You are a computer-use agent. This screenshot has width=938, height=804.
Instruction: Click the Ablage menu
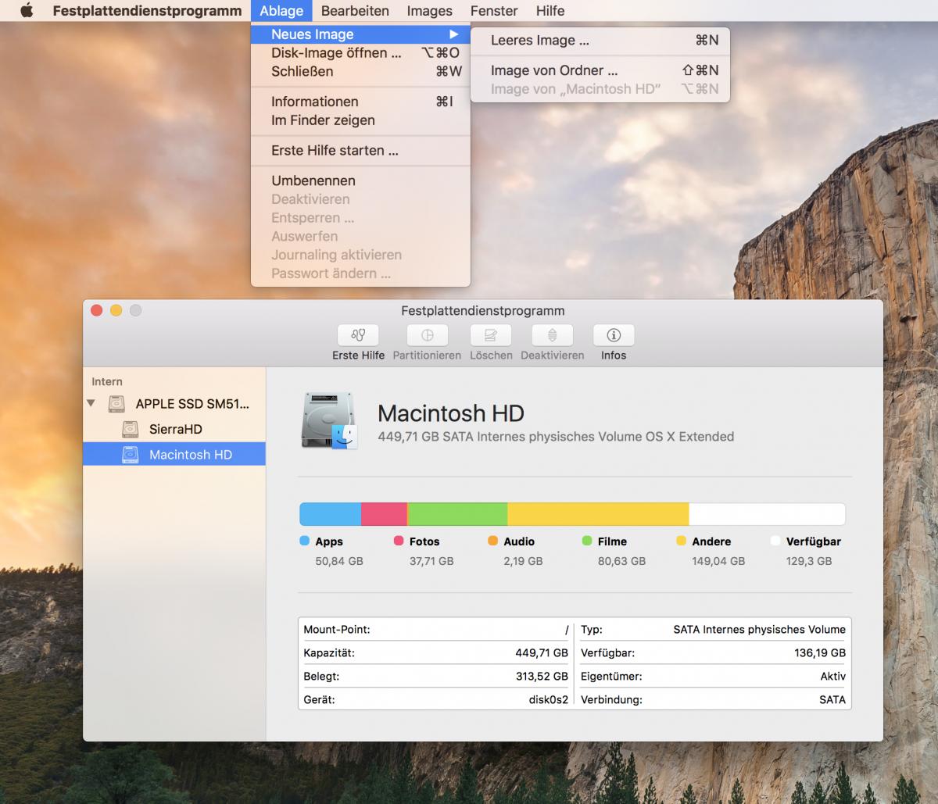(x=281, y=11)
